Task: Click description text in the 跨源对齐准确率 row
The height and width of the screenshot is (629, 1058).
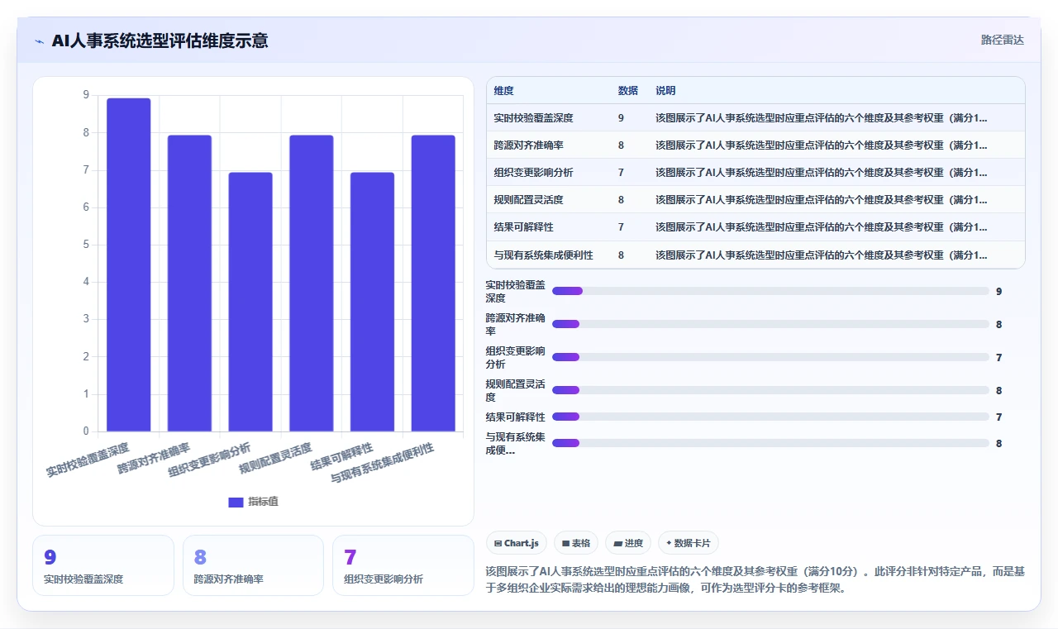Action: tap(822, 145)
